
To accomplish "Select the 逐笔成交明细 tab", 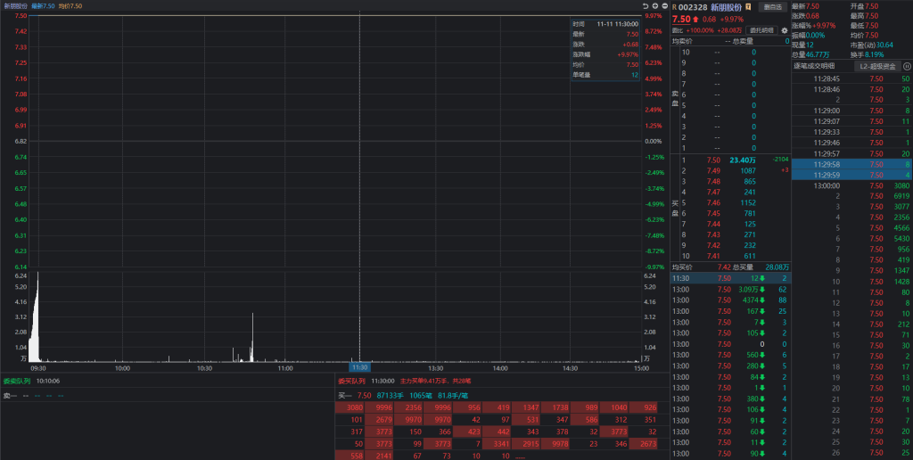I will 815,66.
